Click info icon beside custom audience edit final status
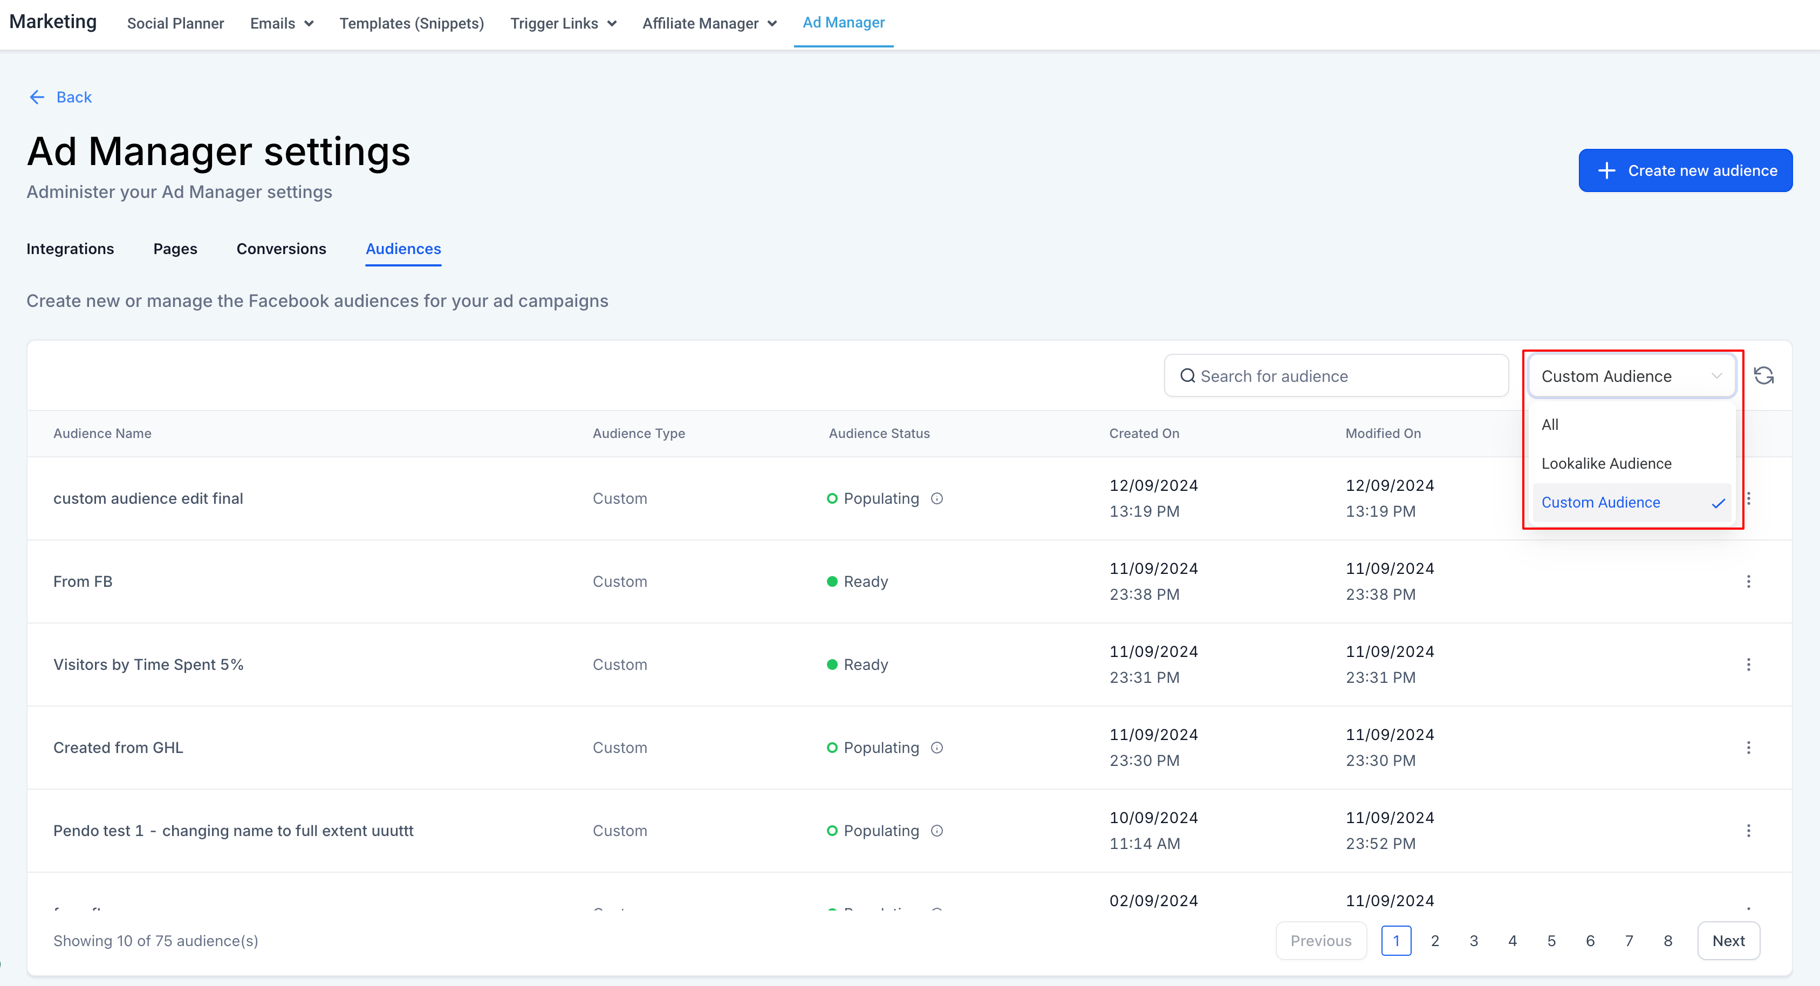Image resolution: width=1820 pixels, height=986 pixels. (x=937, y=498)
